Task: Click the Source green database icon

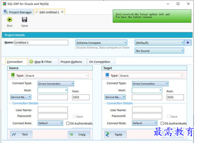Action: (13, 75)
